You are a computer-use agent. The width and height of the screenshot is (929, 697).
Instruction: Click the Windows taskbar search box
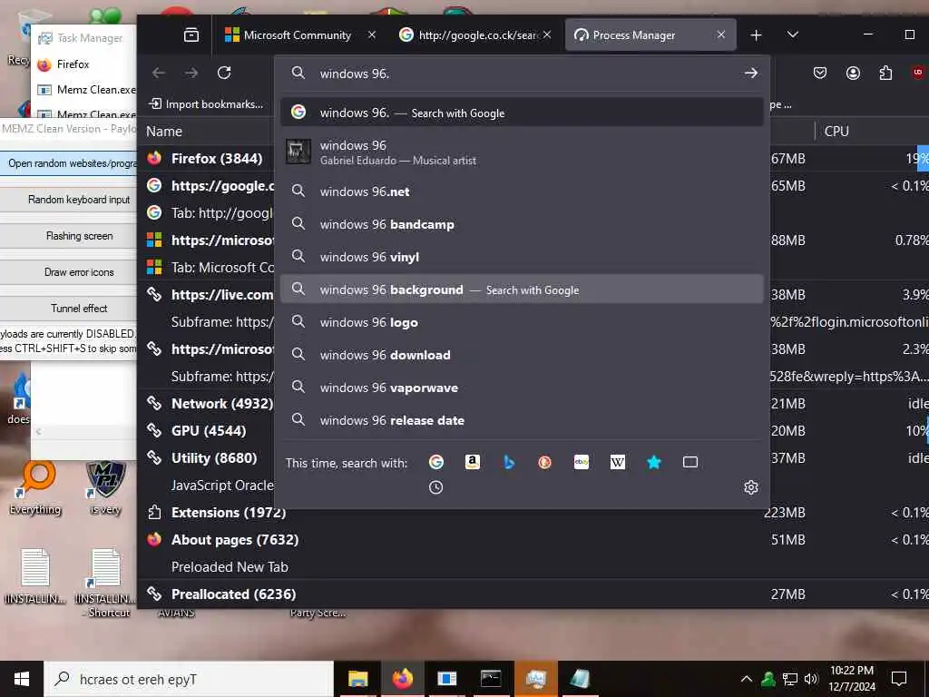click(189, 679)
